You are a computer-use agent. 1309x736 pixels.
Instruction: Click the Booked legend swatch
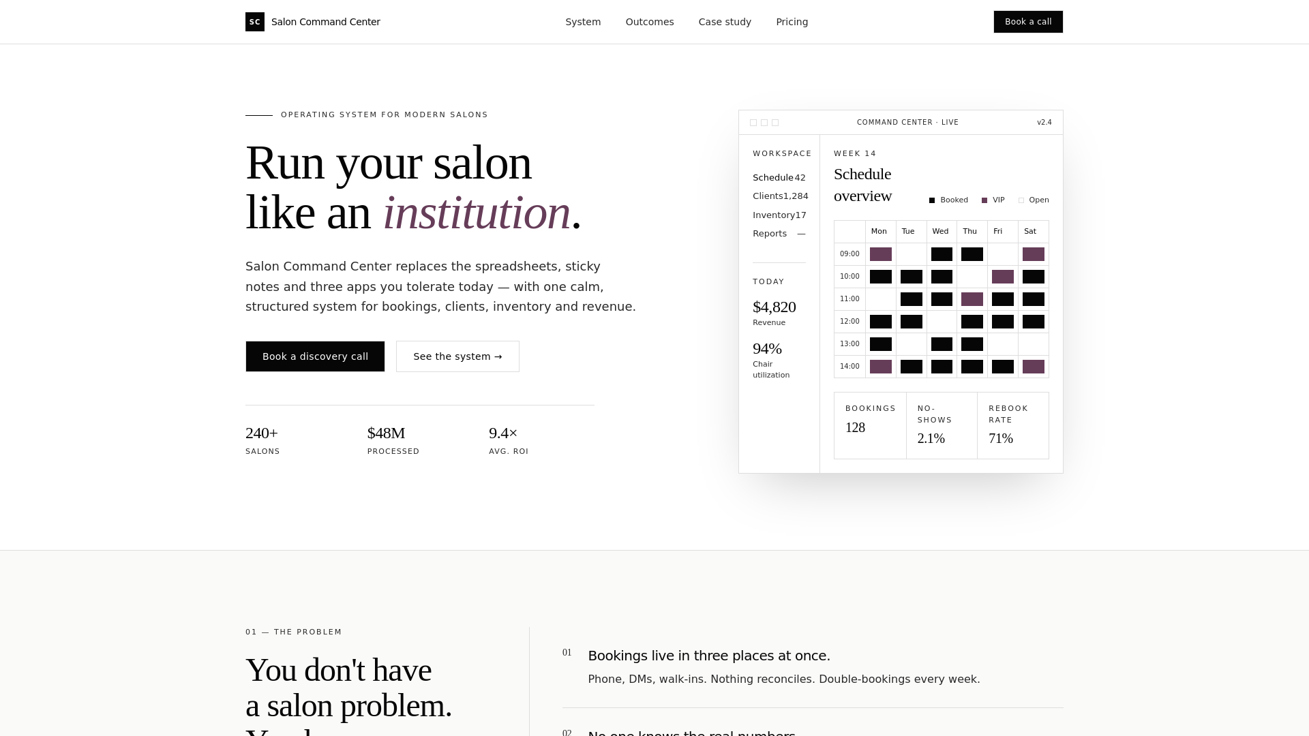coord(932,200)
